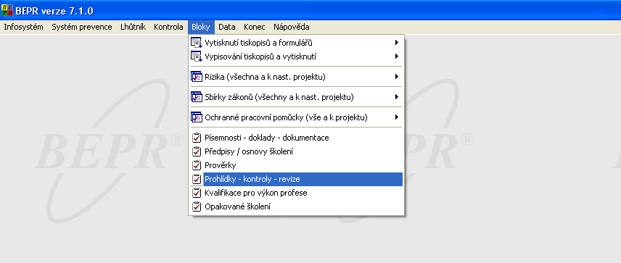Open Předpisy / osnovy školení
Viewport: 621px width, 263px height.
pos(296,151)
